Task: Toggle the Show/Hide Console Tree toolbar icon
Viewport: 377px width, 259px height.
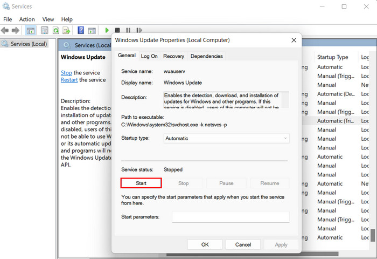Action: [x=31, y=30]
